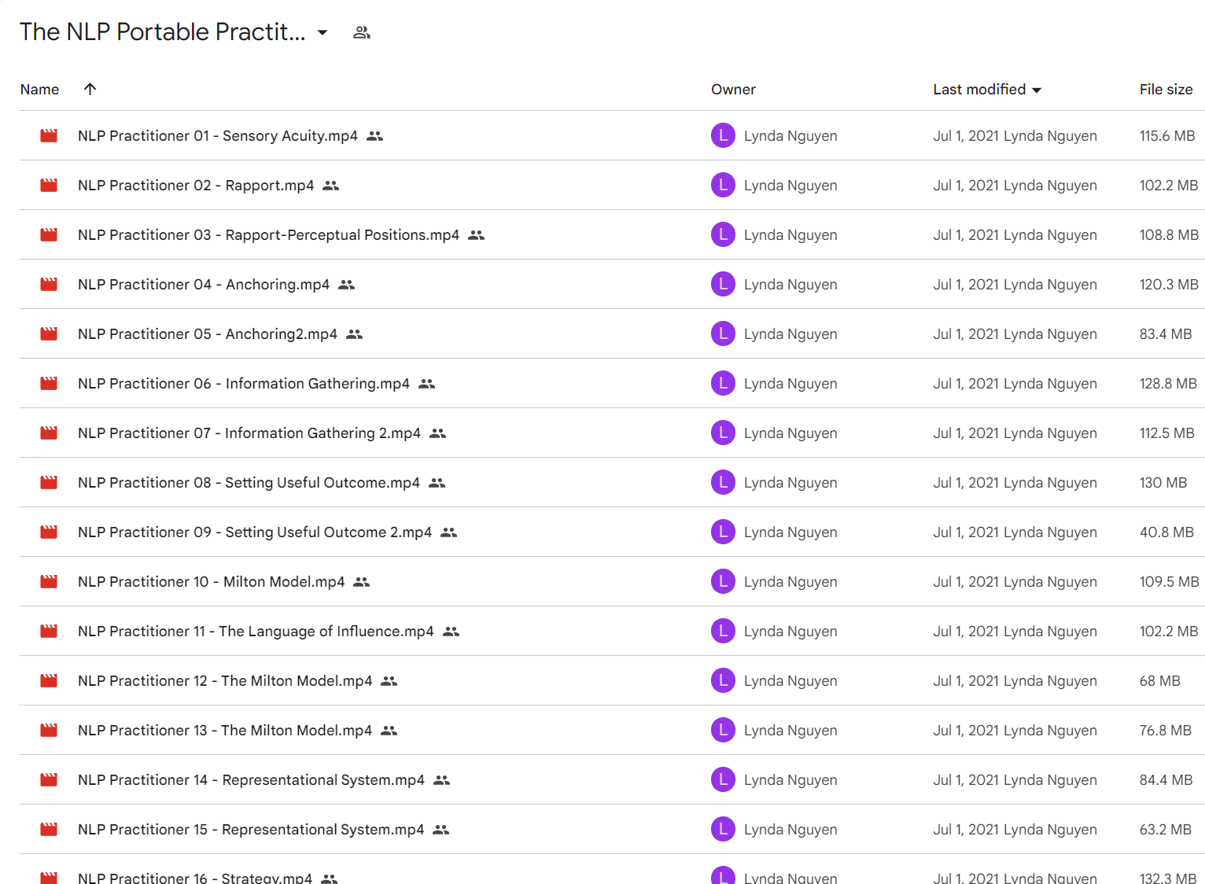This screenshot has height=884, width=1205.
Task: Click The NLP Portable Practit... folder title
Action: click(x=163, y=32)
